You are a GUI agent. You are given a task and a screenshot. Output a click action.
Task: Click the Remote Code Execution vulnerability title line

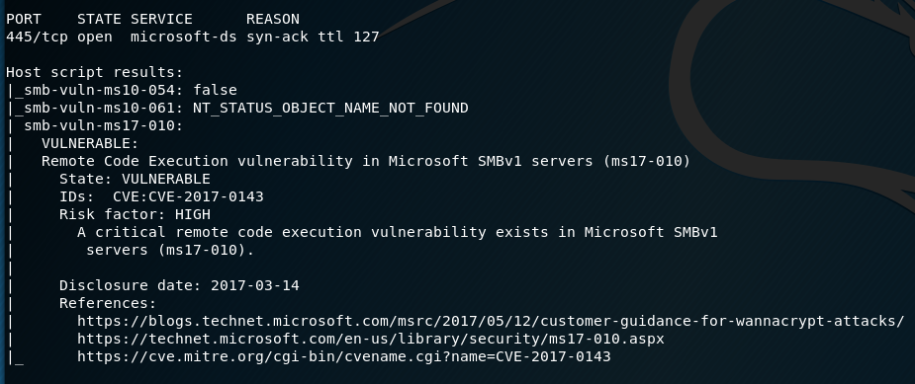(x=366, y=161)
